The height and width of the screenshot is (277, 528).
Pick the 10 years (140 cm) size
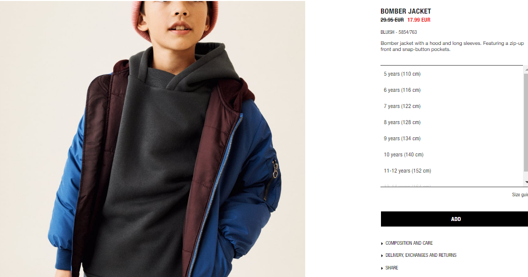pos(452,154)
